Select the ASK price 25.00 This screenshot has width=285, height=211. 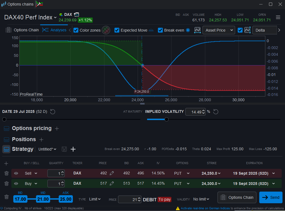click(x=66, y=199)
